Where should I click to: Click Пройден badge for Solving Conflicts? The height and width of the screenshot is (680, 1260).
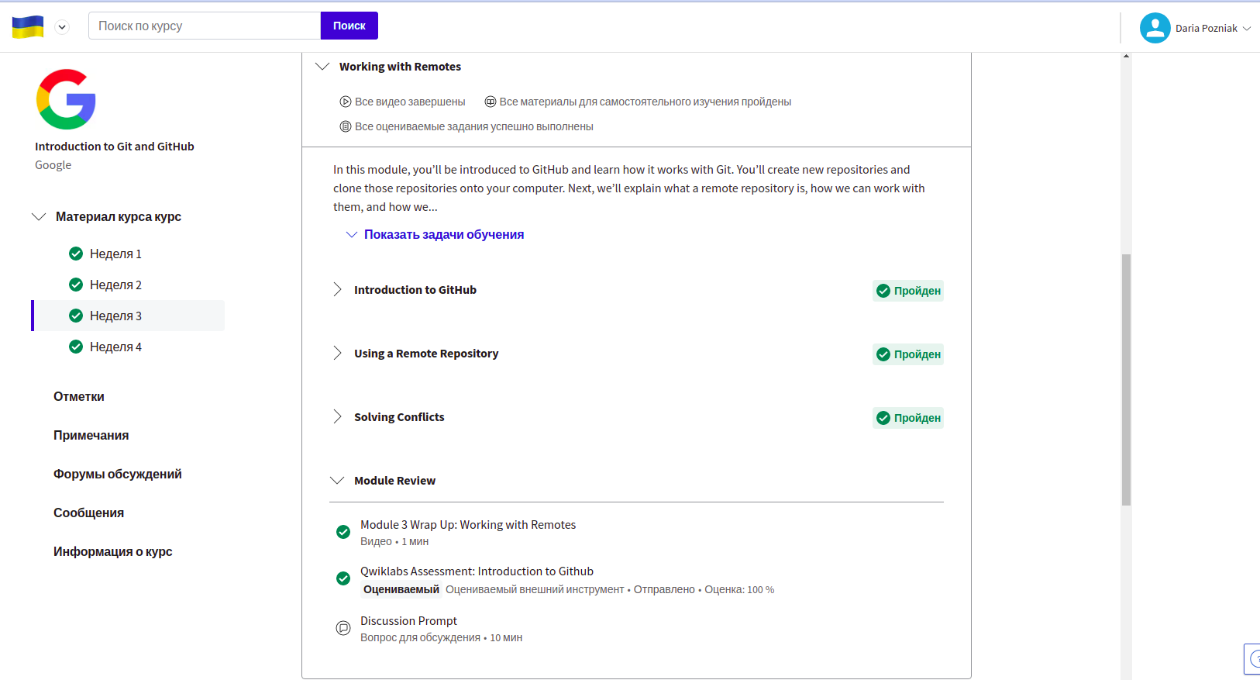click(908, 418)
